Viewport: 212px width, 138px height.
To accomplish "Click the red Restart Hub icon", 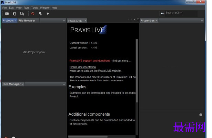I will pos(33,14).
